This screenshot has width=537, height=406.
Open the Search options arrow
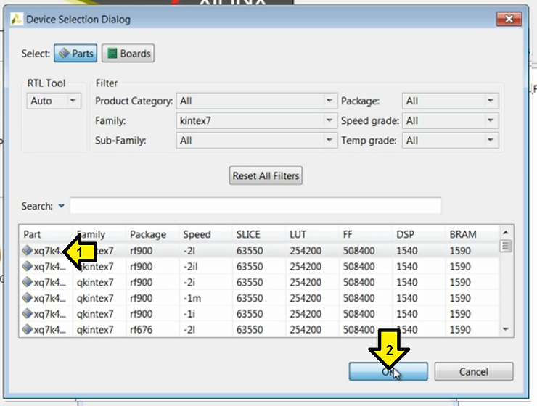61,207
